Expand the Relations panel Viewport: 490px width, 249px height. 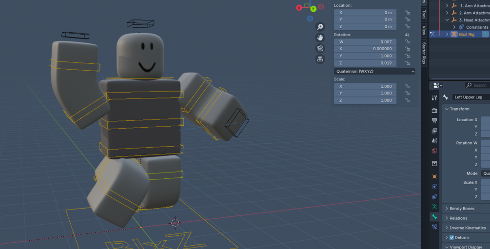click(447, 218)
